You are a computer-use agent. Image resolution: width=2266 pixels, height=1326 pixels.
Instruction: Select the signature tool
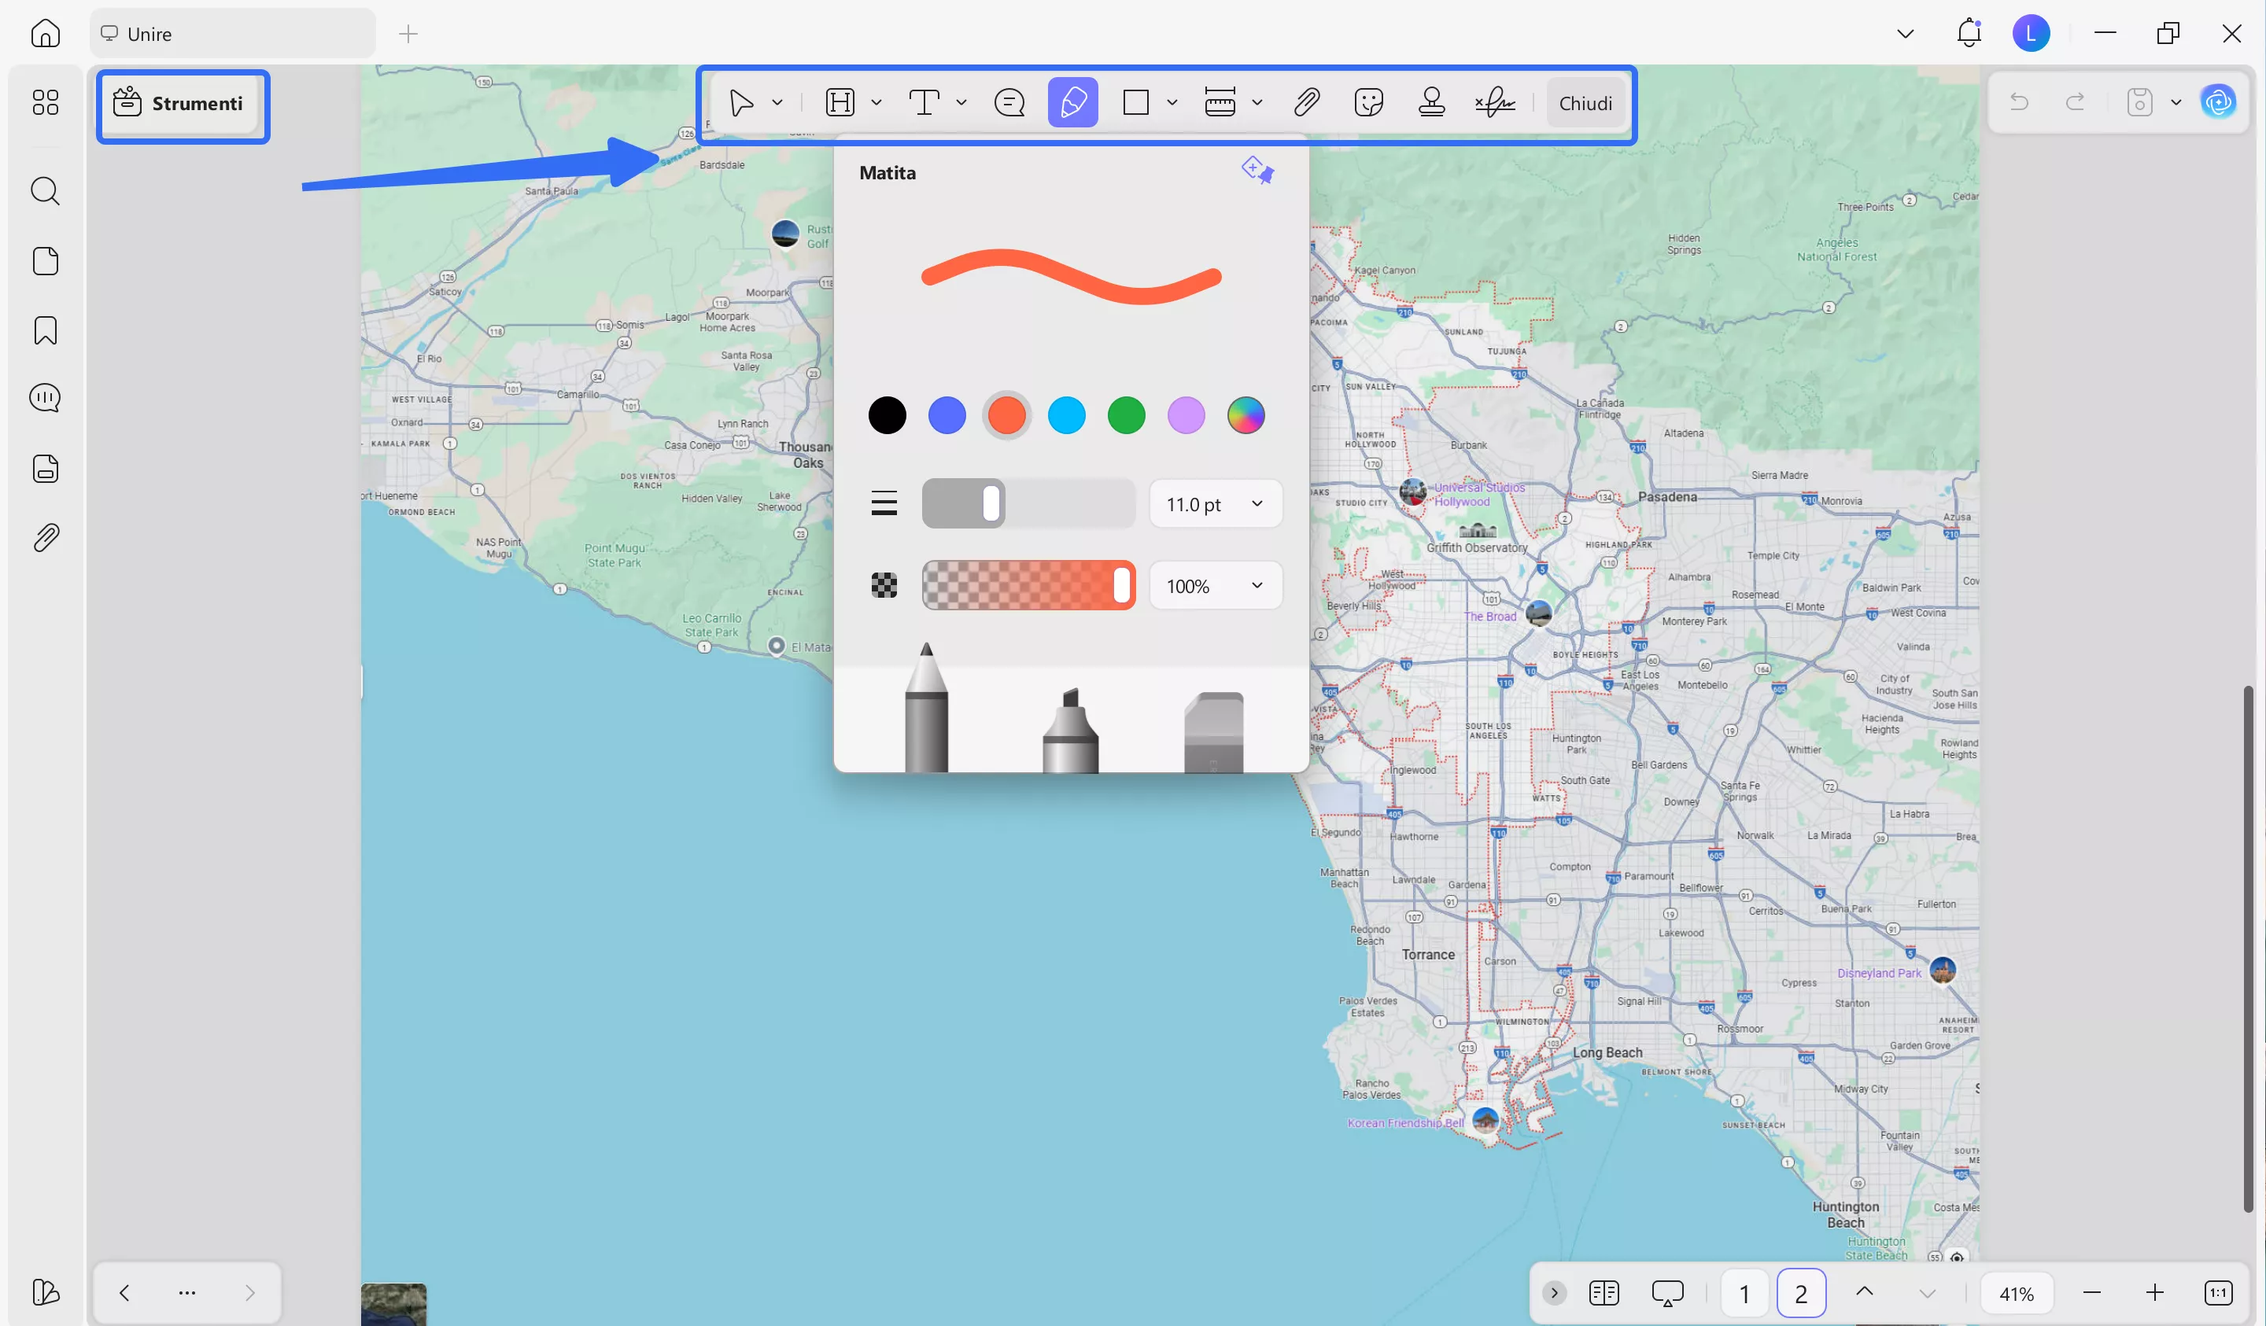coord(1494,101)
